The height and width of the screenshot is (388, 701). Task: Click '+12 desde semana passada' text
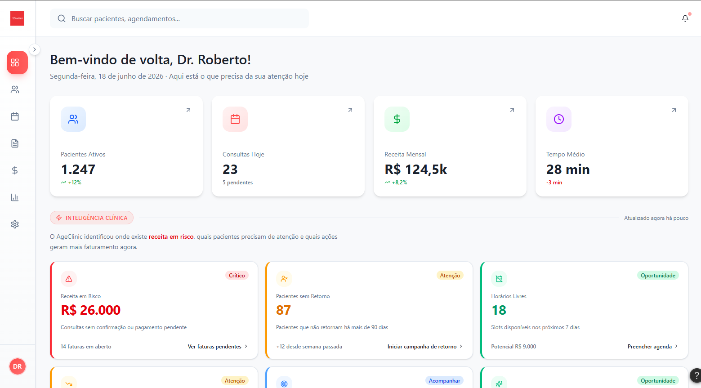(309, 347)
